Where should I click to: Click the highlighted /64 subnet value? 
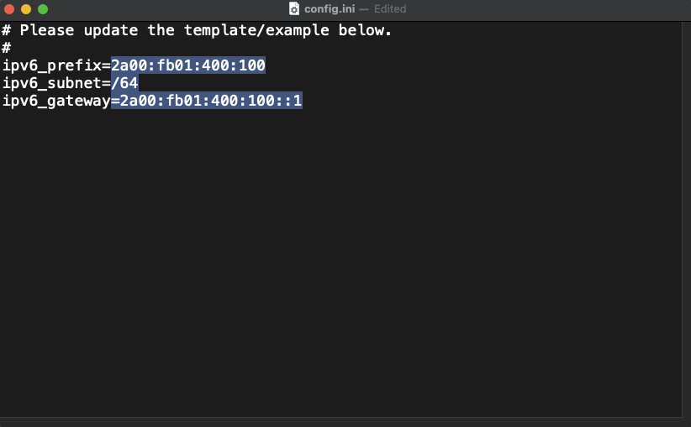tap(124, 83)
